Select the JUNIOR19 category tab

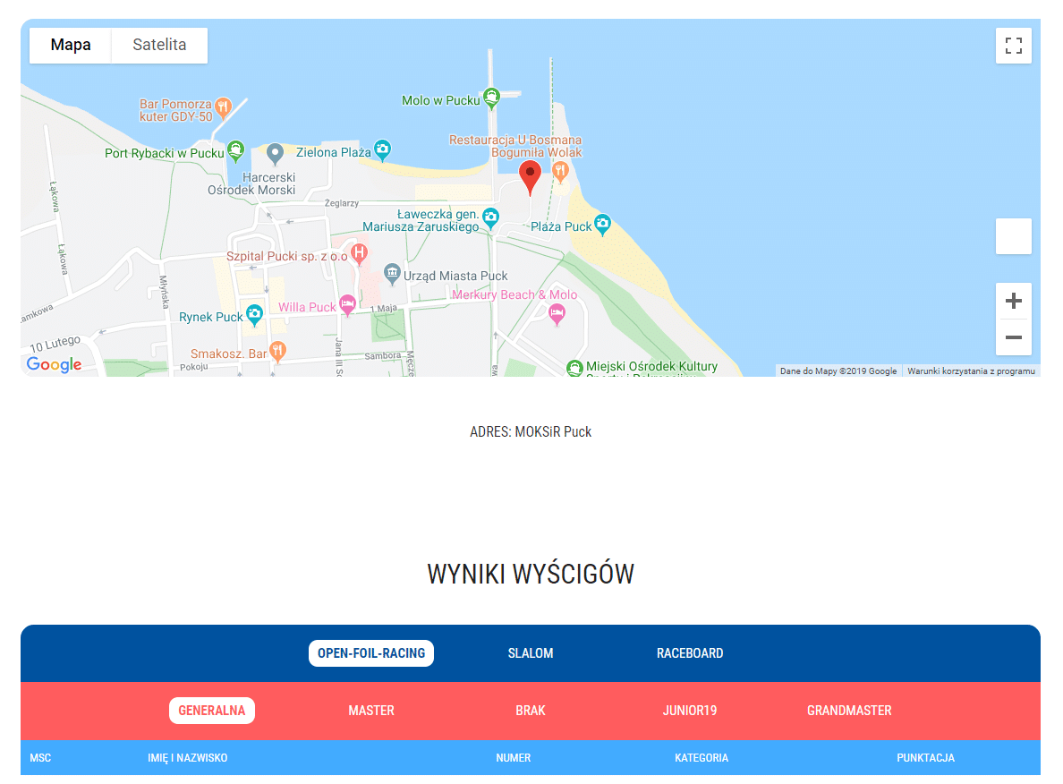coord(690,711)
